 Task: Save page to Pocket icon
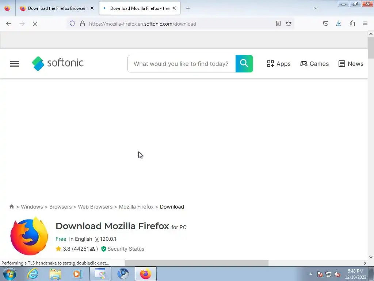click(326, 23)
